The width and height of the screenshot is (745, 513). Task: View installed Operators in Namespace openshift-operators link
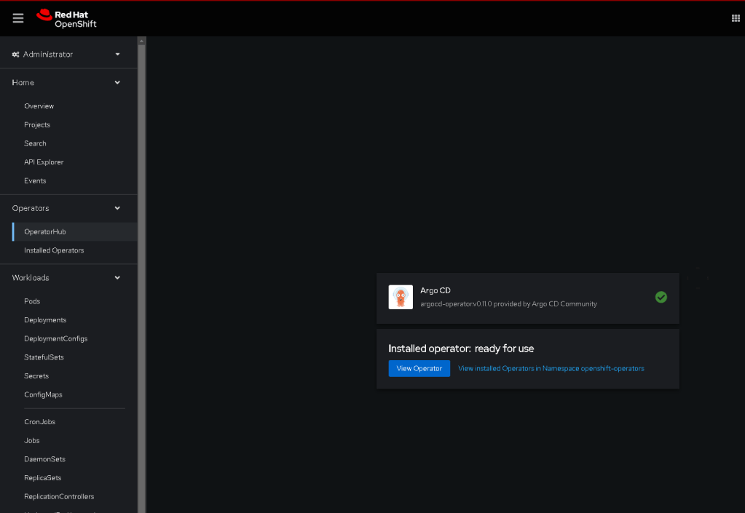click(x=551, y=368)
